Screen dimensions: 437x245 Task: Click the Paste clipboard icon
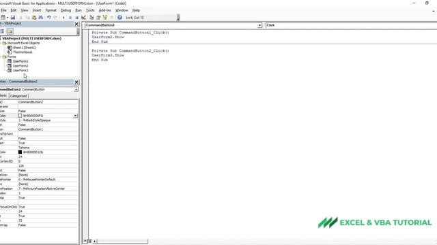pyautogui.click(x=34, y=18)
